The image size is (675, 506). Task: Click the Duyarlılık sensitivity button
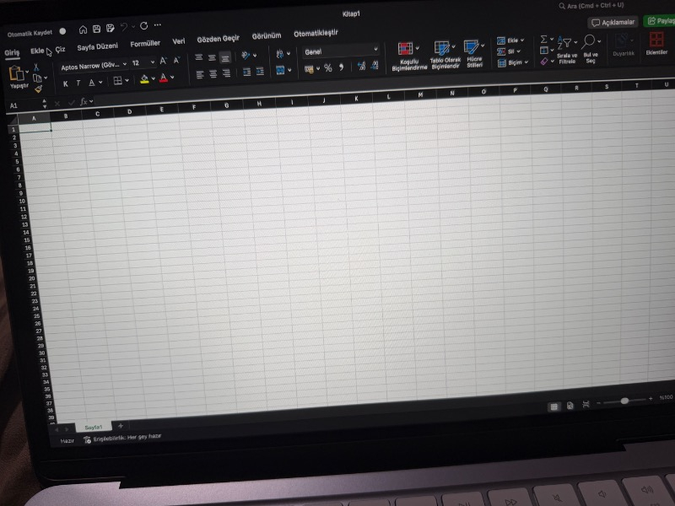(x=624, y=46)
